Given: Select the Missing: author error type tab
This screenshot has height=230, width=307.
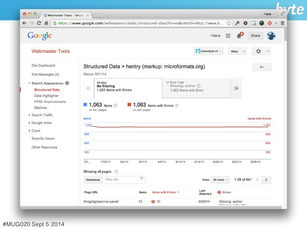Looking at the screenshot, I should [x=196, y=88].
